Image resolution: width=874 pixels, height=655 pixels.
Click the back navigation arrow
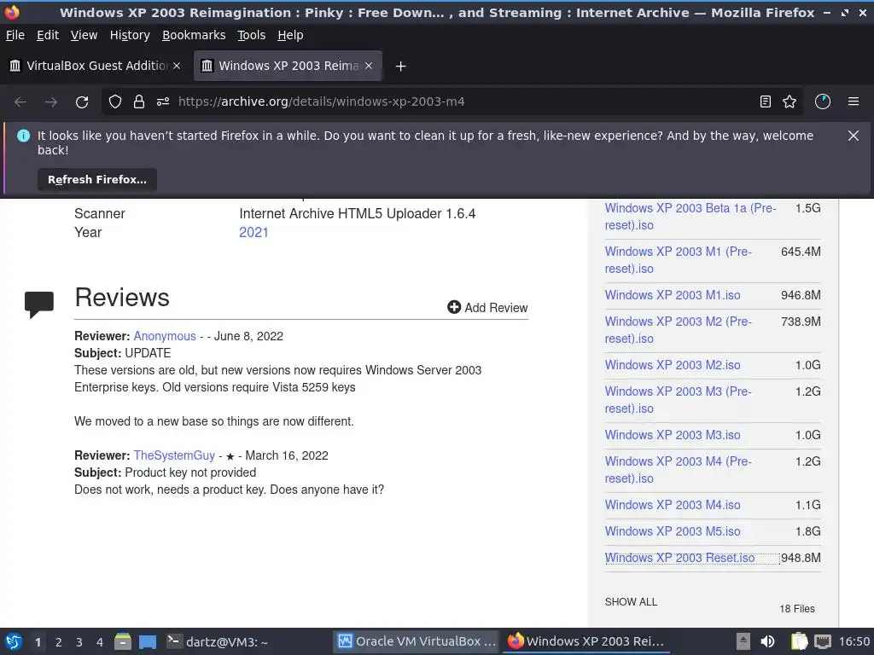(x=20, y=102)
